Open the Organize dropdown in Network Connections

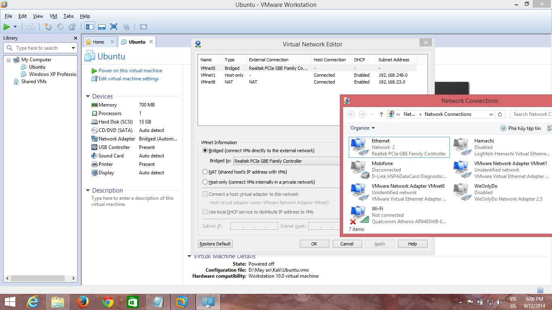[362, 128]
